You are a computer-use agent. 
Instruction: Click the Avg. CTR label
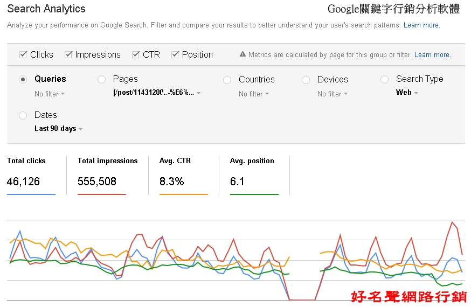[175, 161]
